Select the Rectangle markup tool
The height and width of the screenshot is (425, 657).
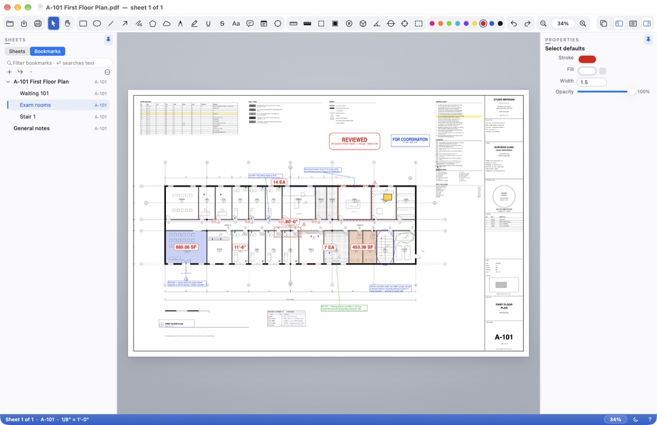pos(83,24)
